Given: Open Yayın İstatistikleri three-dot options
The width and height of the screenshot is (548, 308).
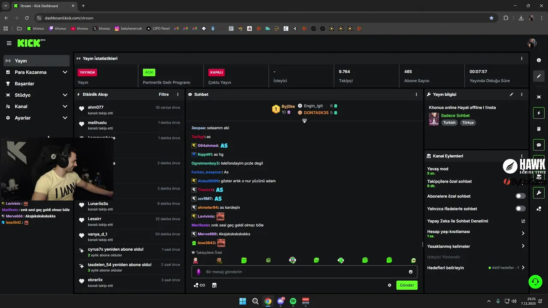Looking at the screenshot, I should coord(521,59).
